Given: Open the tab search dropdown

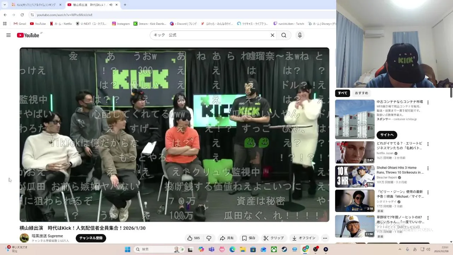Looking at the screenshot, I should [x=5, y=5].
